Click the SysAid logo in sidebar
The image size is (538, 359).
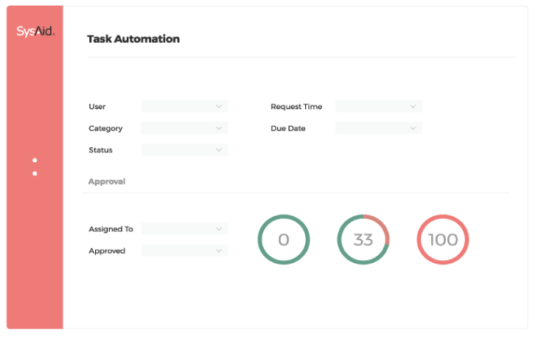pos(35,31)
